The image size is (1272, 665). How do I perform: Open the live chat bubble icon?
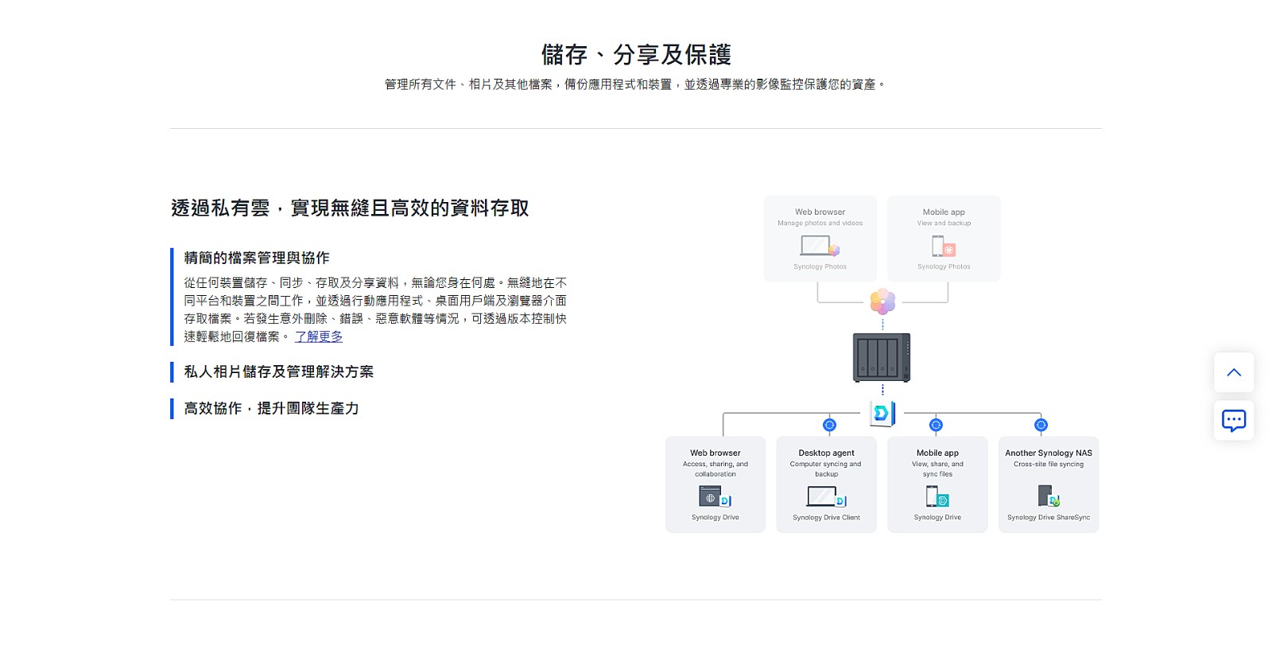[1233, 420]
